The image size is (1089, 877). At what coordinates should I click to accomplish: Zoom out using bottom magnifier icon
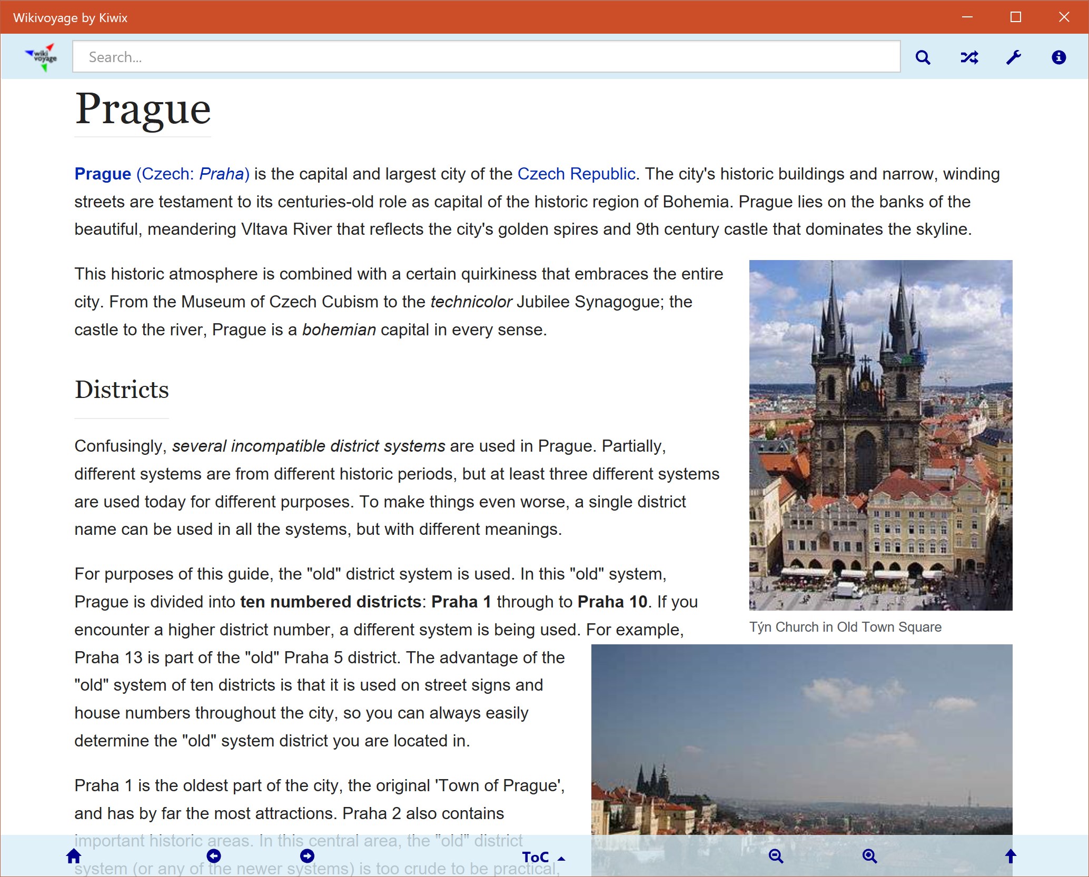pos(776,856)
